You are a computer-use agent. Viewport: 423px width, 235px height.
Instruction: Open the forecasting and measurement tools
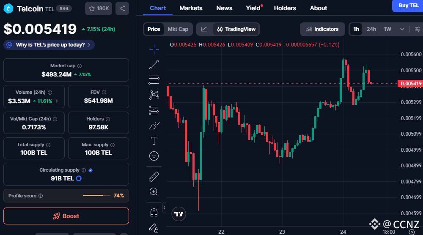point(154,110)
